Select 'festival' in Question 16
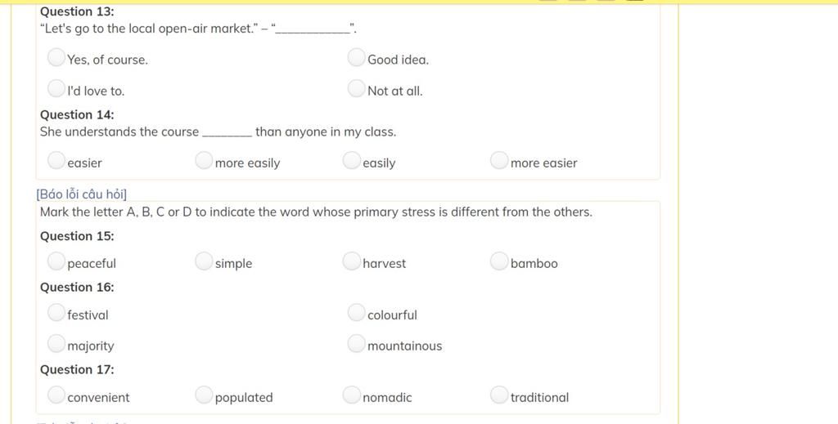838x424 pixels. click(x=56, y=313)
